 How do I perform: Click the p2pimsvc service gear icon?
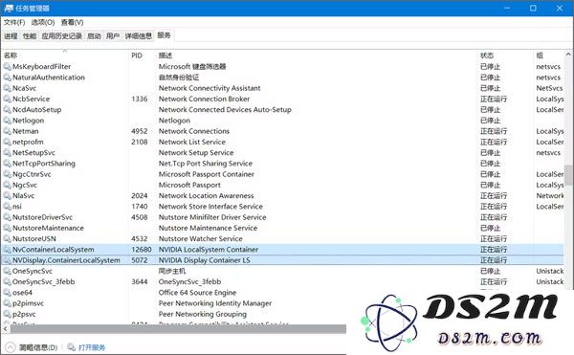7,303
